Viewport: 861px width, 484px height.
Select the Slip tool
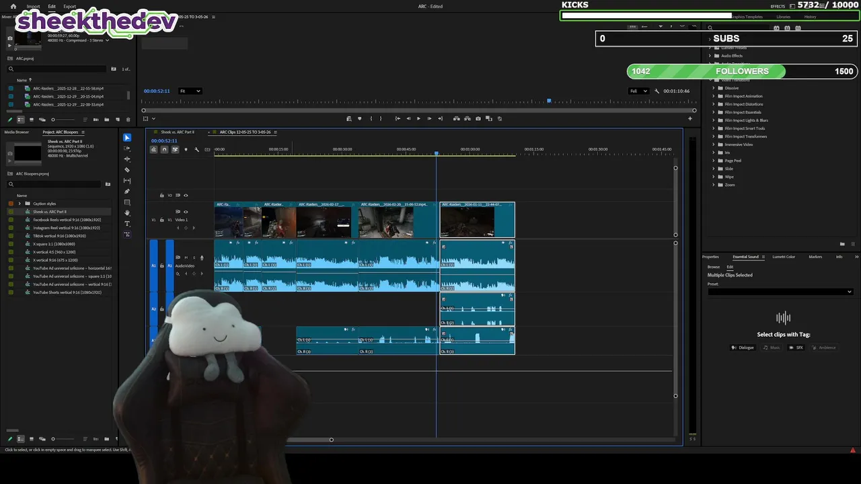(127, 181)
